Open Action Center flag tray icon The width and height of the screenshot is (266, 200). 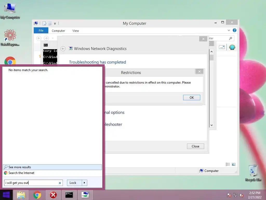point(229,195)
